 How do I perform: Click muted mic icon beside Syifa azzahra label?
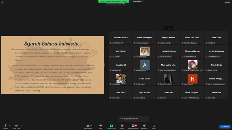point(134,98)
